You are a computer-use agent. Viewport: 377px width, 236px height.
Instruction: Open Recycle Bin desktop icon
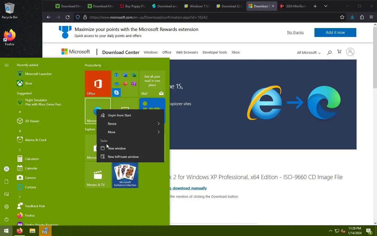point(10,11)
